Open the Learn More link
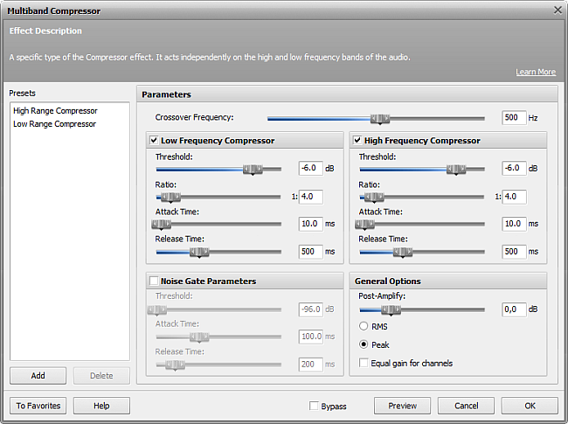Viewport: 568px width, 424px height. [x=536, y=72]
